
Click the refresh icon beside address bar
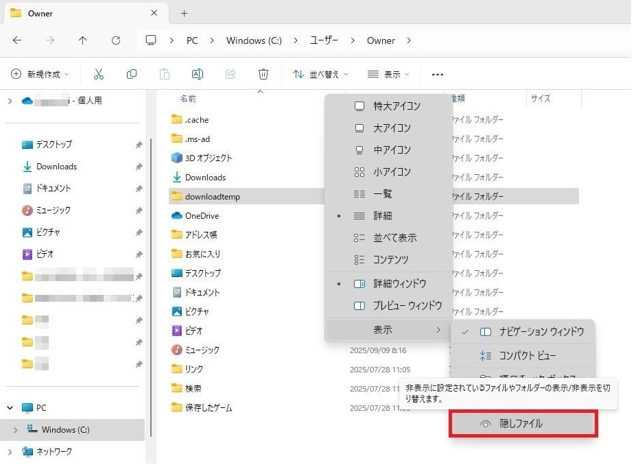click(x=116, y=40)
